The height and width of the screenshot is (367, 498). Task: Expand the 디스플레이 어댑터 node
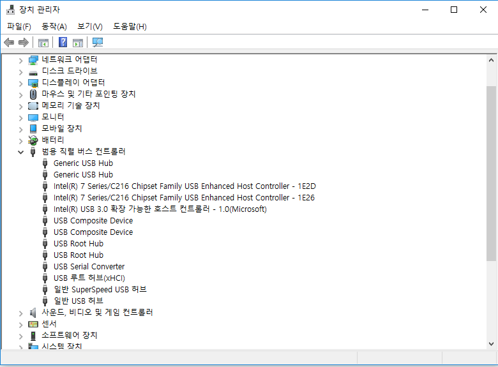(20, 84)
